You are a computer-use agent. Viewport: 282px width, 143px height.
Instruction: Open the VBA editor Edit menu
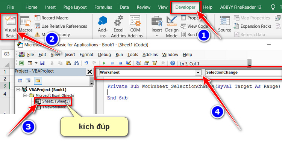pos(42,54)
